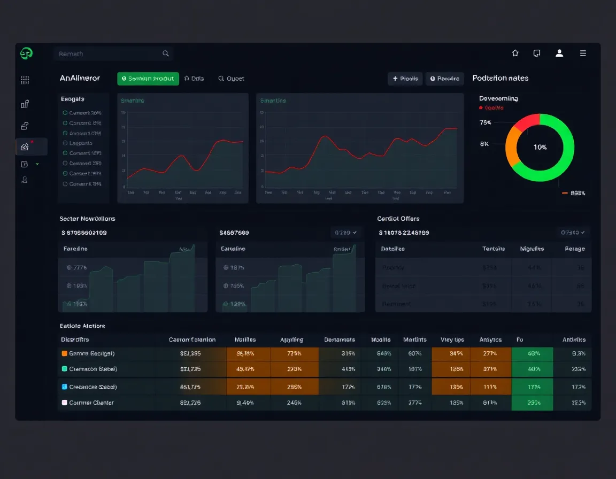Open the home icon in top bar
The height and width of the screenshot is (479, 616).
coord(515,53)
